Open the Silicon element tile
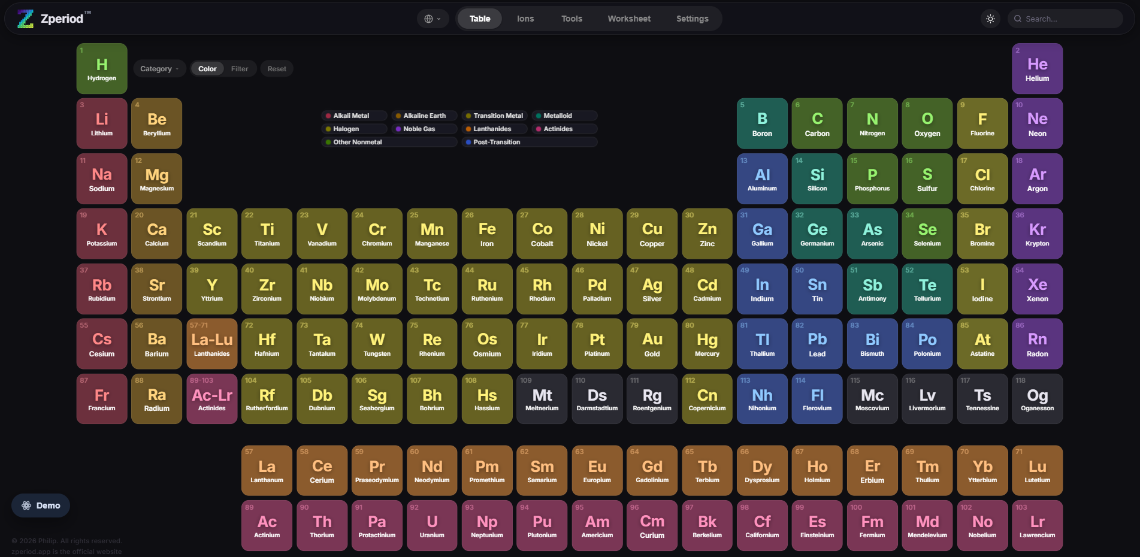Screen dimensions: 1140x557 pyautogui.click(x=817, y=178)
